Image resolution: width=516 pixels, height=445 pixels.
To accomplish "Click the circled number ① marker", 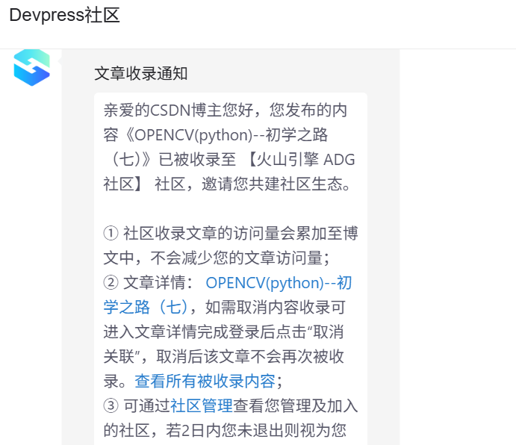I will pos(111,234).
